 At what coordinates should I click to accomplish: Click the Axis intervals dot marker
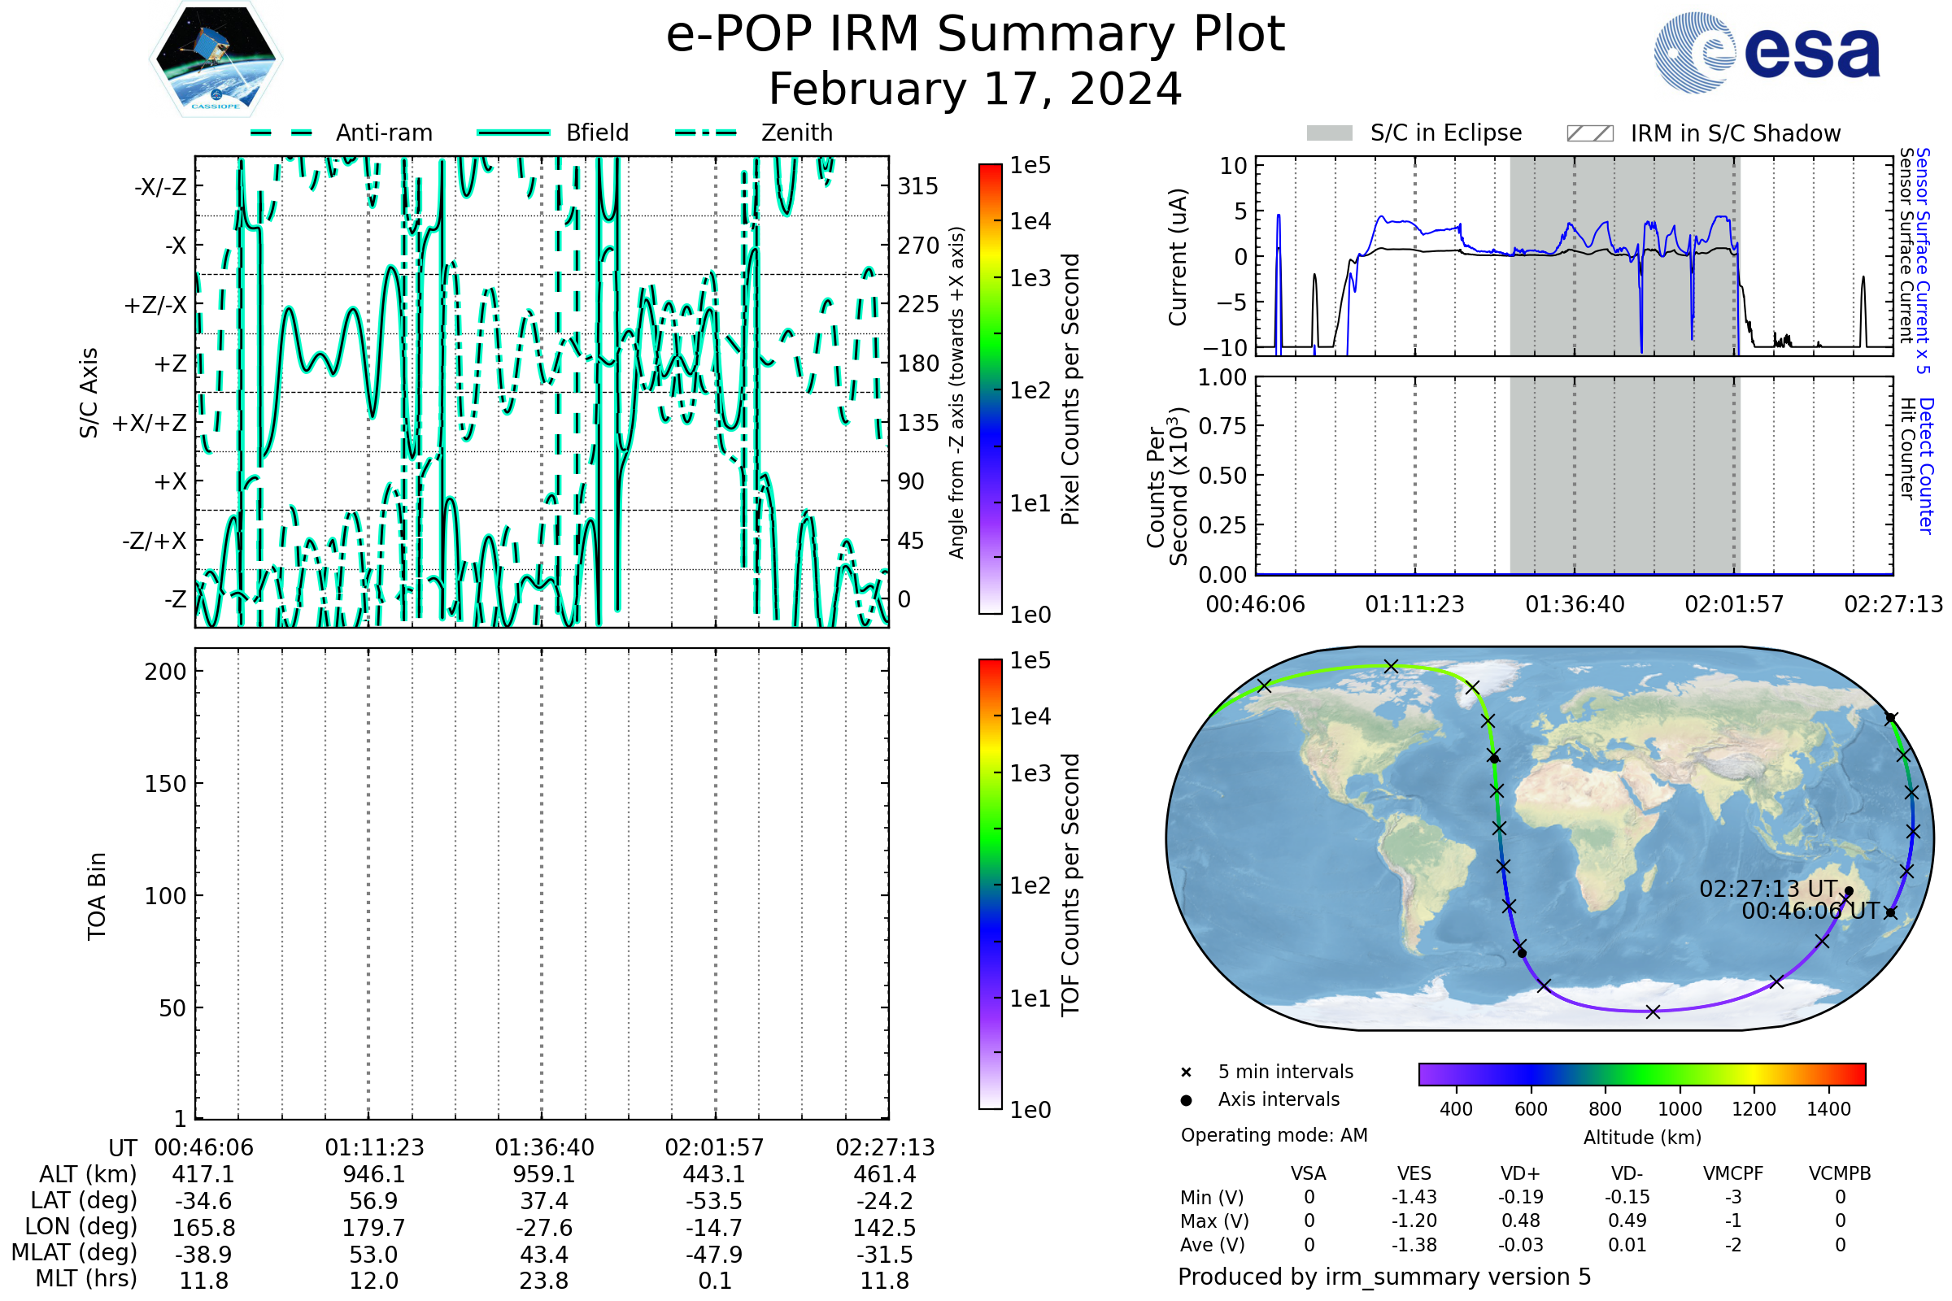(x=1186, y=1100)
